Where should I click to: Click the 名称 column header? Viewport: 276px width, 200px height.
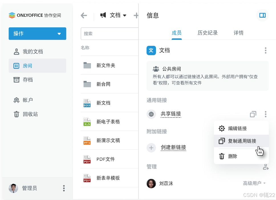85,48
